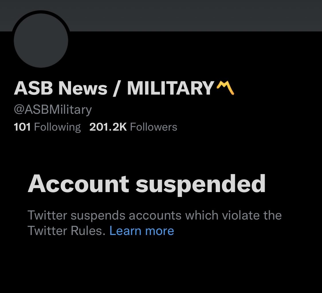Click the @ASBMilitary handle
The width and height of the screenshot is (322, 293).
pos(53,110)
